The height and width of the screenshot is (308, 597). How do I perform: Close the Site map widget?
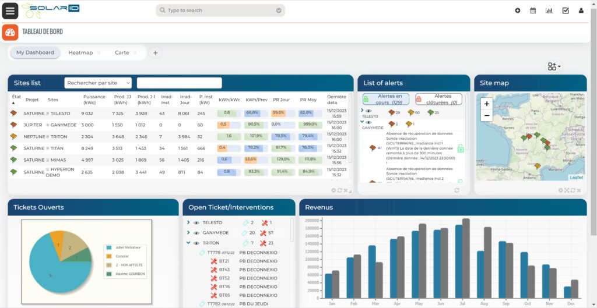point(579,190)
